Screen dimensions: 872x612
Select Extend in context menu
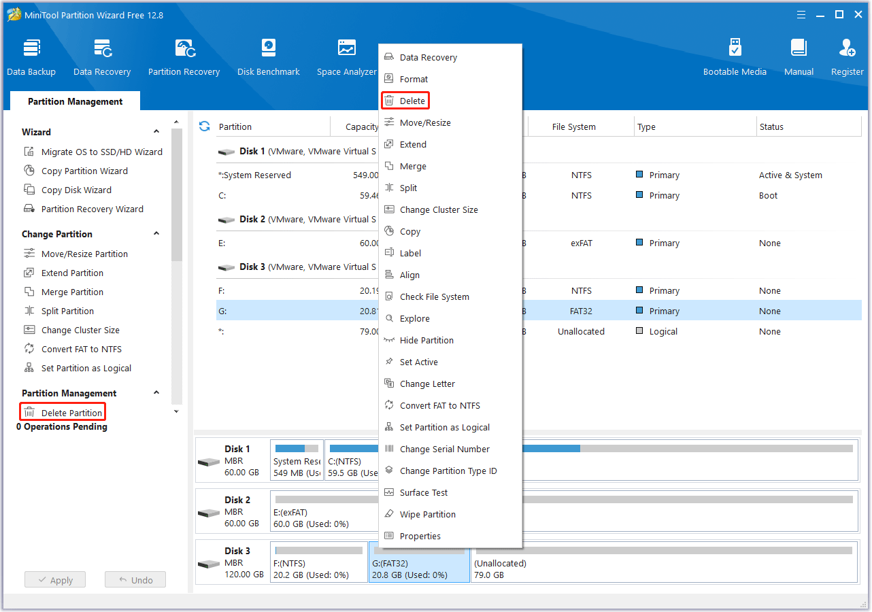coord(450,145)
